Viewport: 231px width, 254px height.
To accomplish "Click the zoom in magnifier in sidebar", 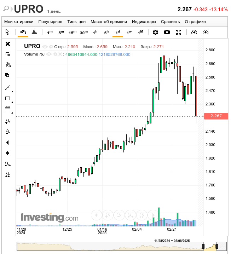I will 8,121.
